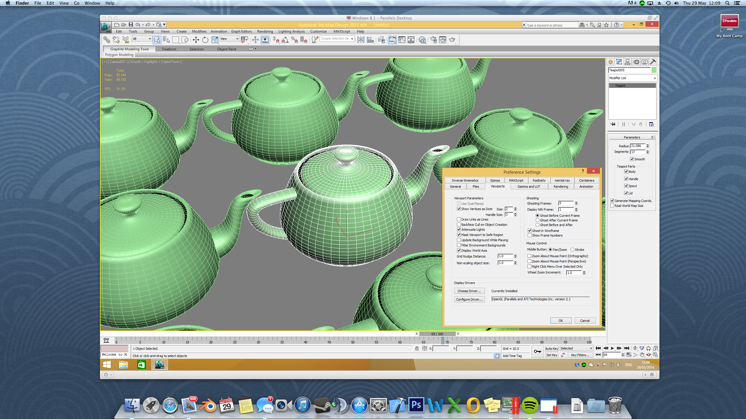746x419 pixels.
Task: Go to End of animation
Action: [x=627, y=348]
